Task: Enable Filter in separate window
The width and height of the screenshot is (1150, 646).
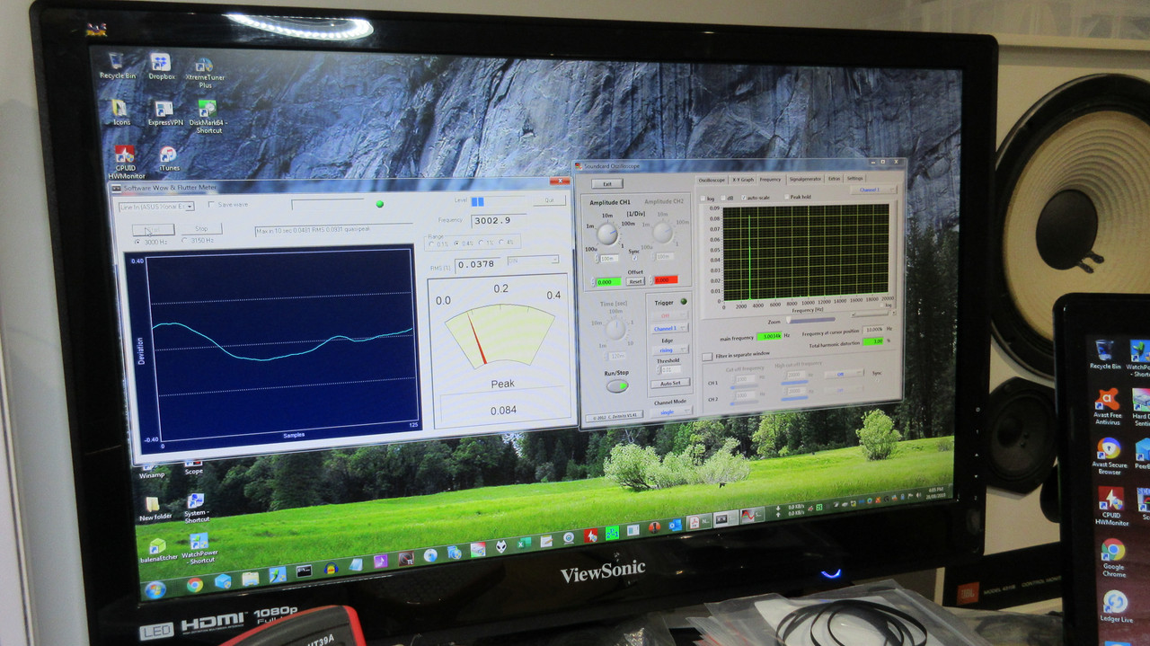Action: tap(707, 357)
